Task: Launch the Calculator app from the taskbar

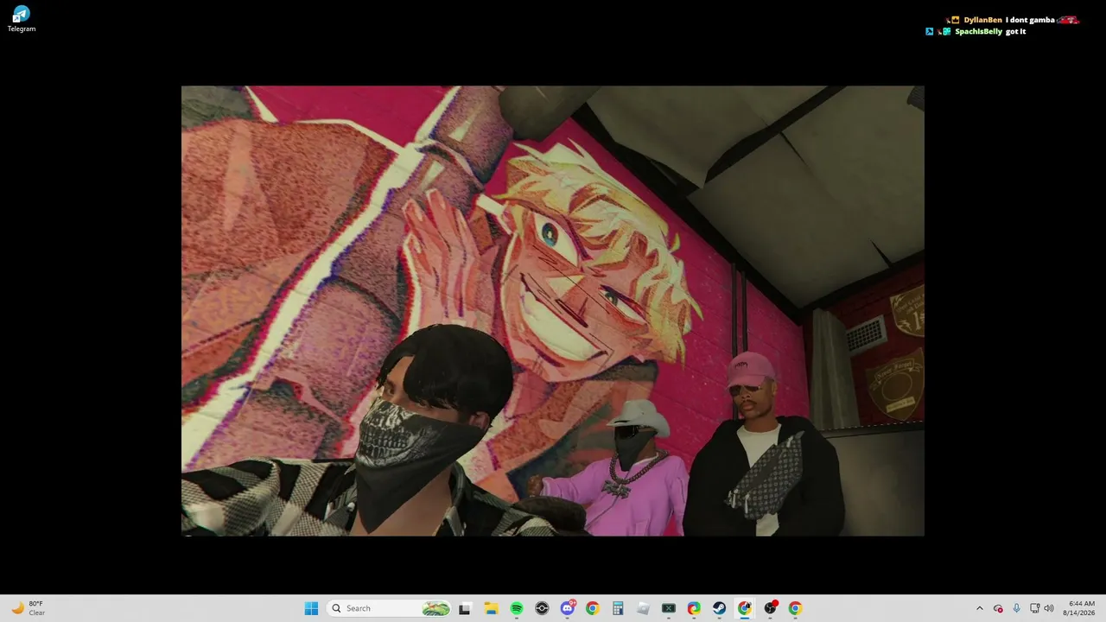Action: coord(618,608)
